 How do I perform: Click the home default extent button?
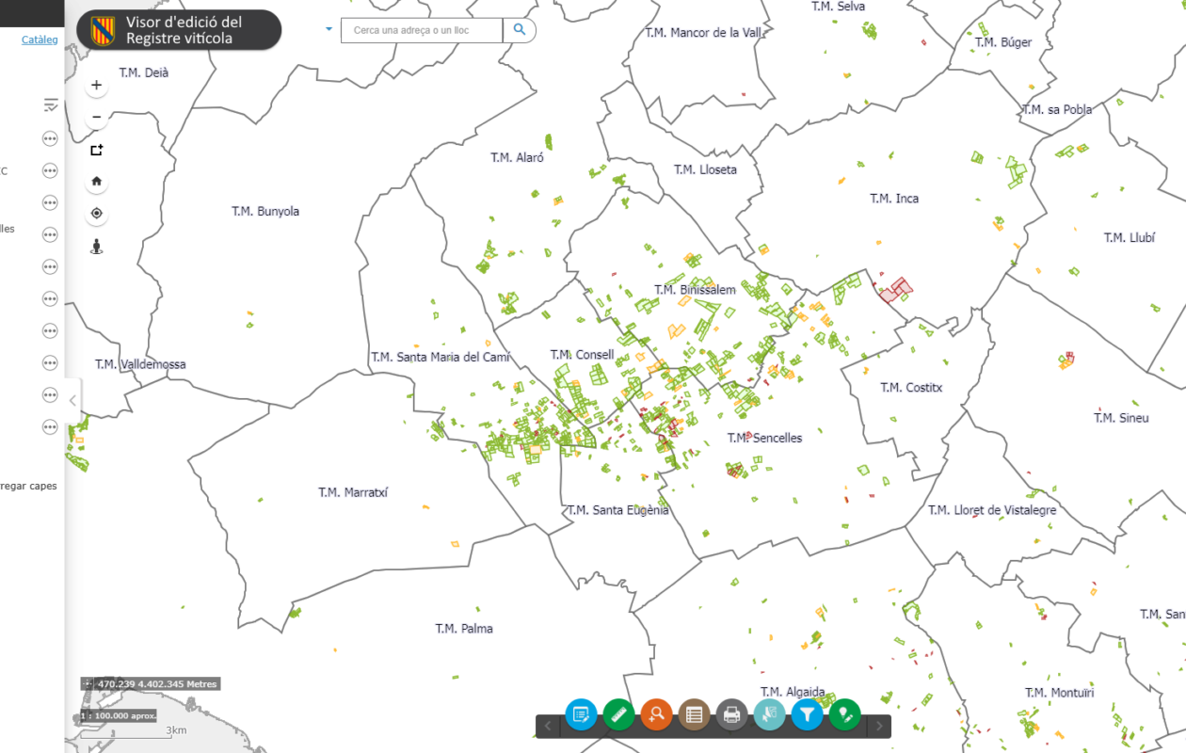pyautogui.click(x=96, y=182)
